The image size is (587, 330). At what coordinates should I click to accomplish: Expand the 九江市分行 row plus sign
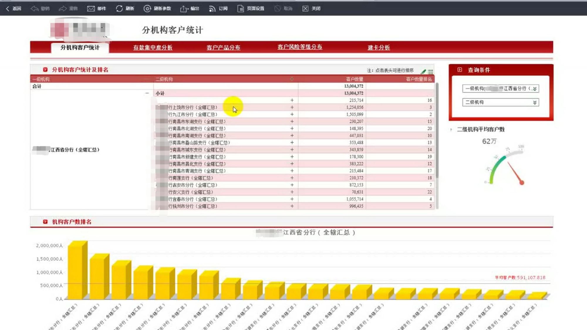[x=292, y=114]
